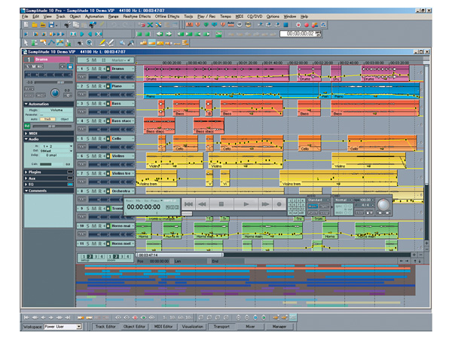Expand the MIDI section
452x339 pixels.
pyautogui.click(x=26, y=133)
